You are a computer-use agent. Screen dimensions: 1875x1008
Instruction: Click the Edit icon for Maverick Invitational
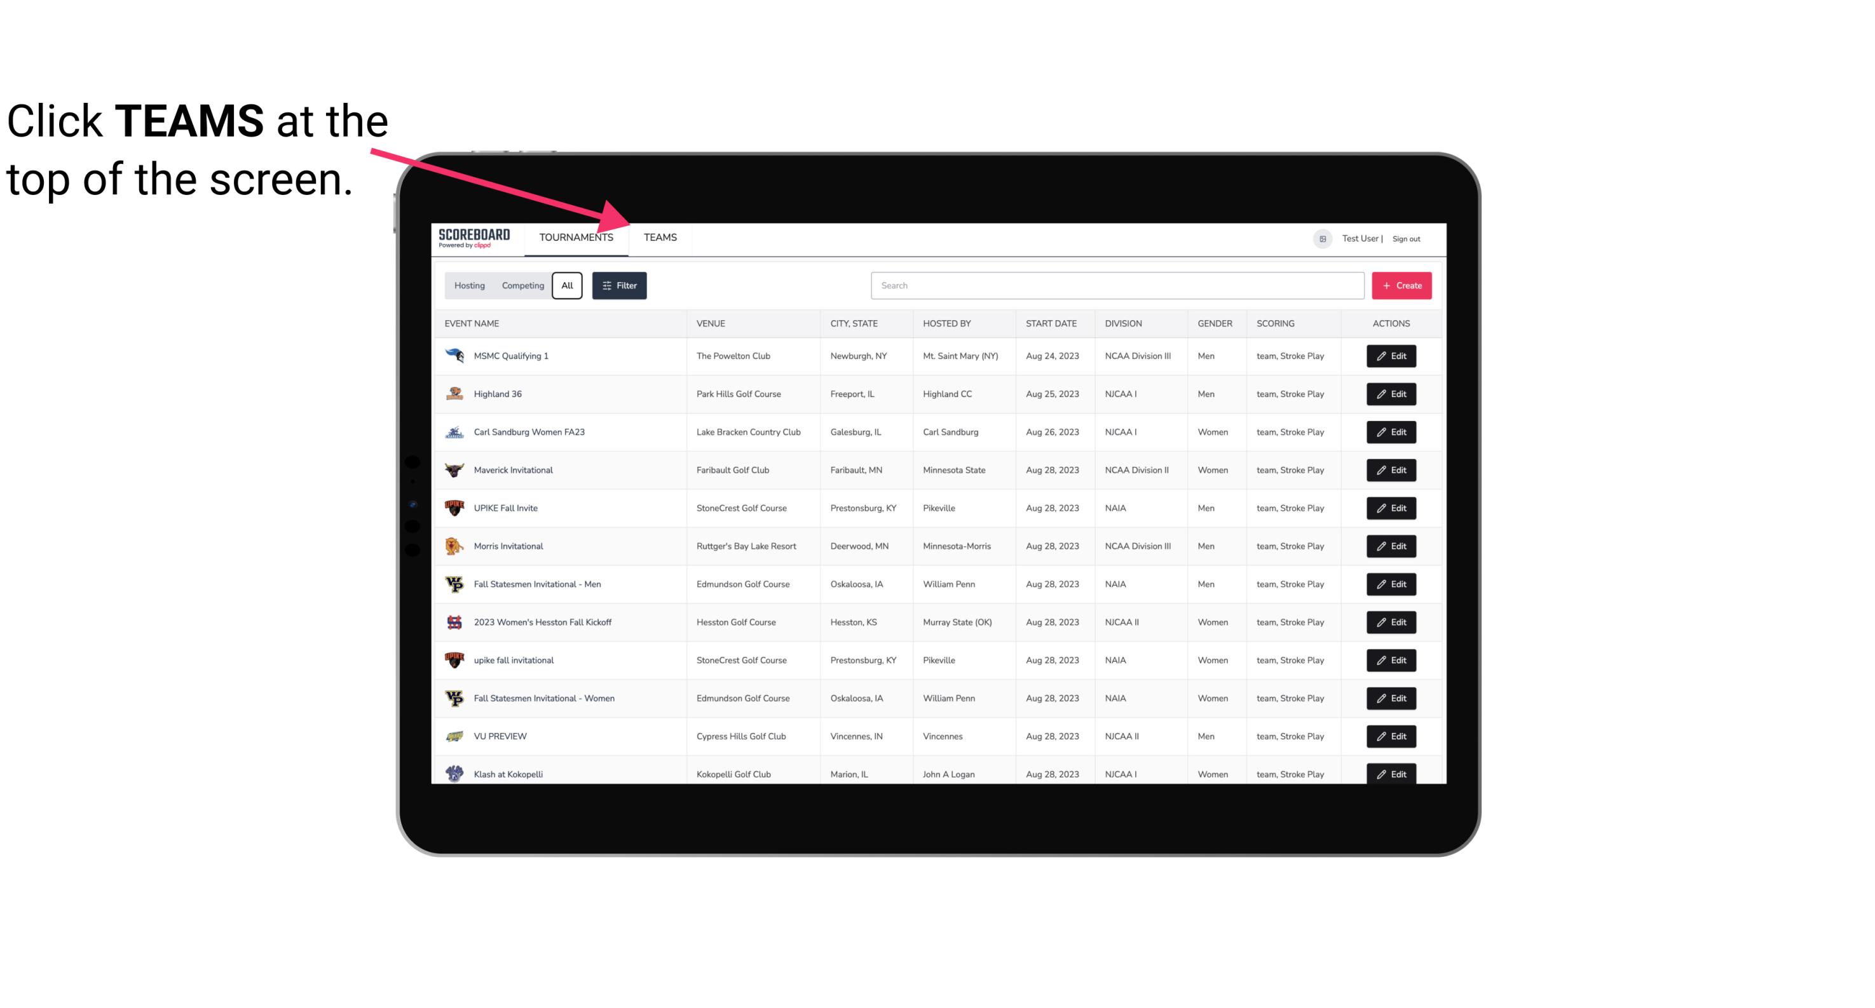pos(1392,469)
